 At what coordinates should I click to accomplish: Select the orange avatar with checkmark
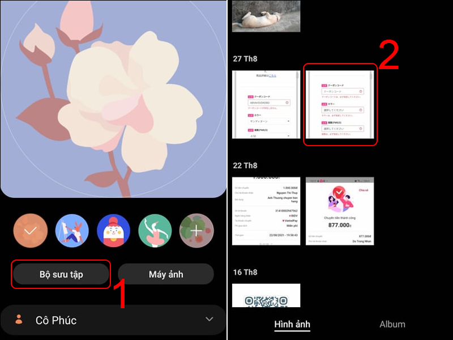pyautogui.click(x=31, y=231)
